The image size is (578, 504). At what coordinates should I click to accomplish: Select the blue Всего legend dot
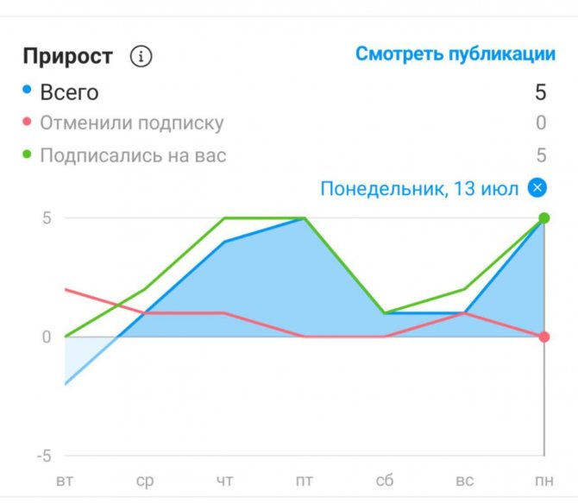(x=27, y=89)
